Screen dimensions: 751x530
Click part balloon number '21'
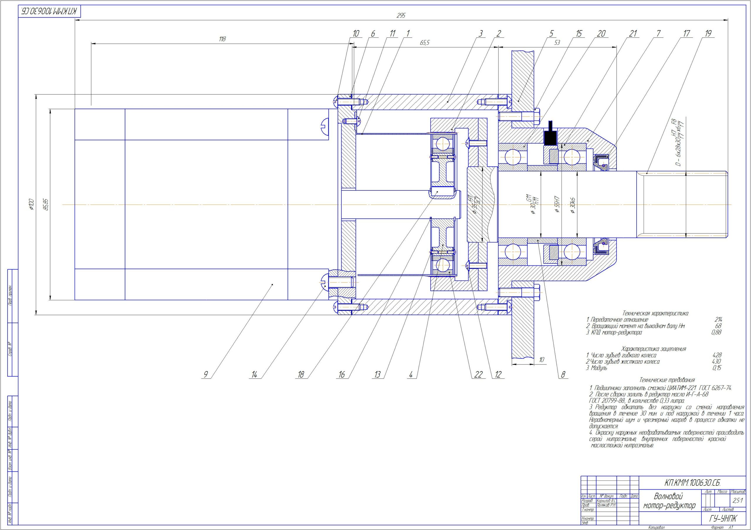point(633,34)
